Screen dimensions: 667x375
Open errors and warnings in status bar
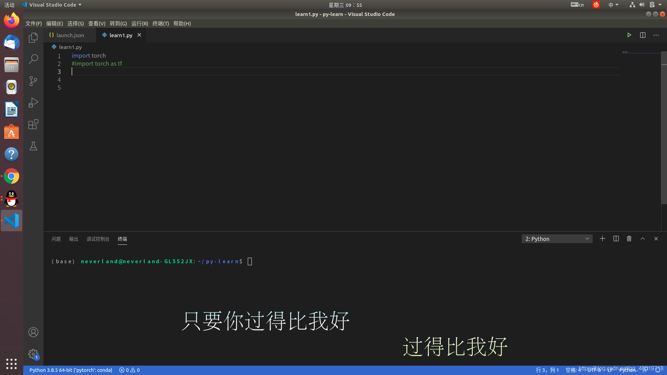coord(129,370)
